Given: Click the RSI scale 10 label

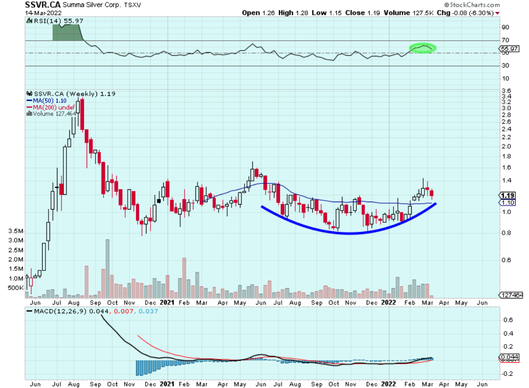Looking at the screenshot, I should 505,79.
